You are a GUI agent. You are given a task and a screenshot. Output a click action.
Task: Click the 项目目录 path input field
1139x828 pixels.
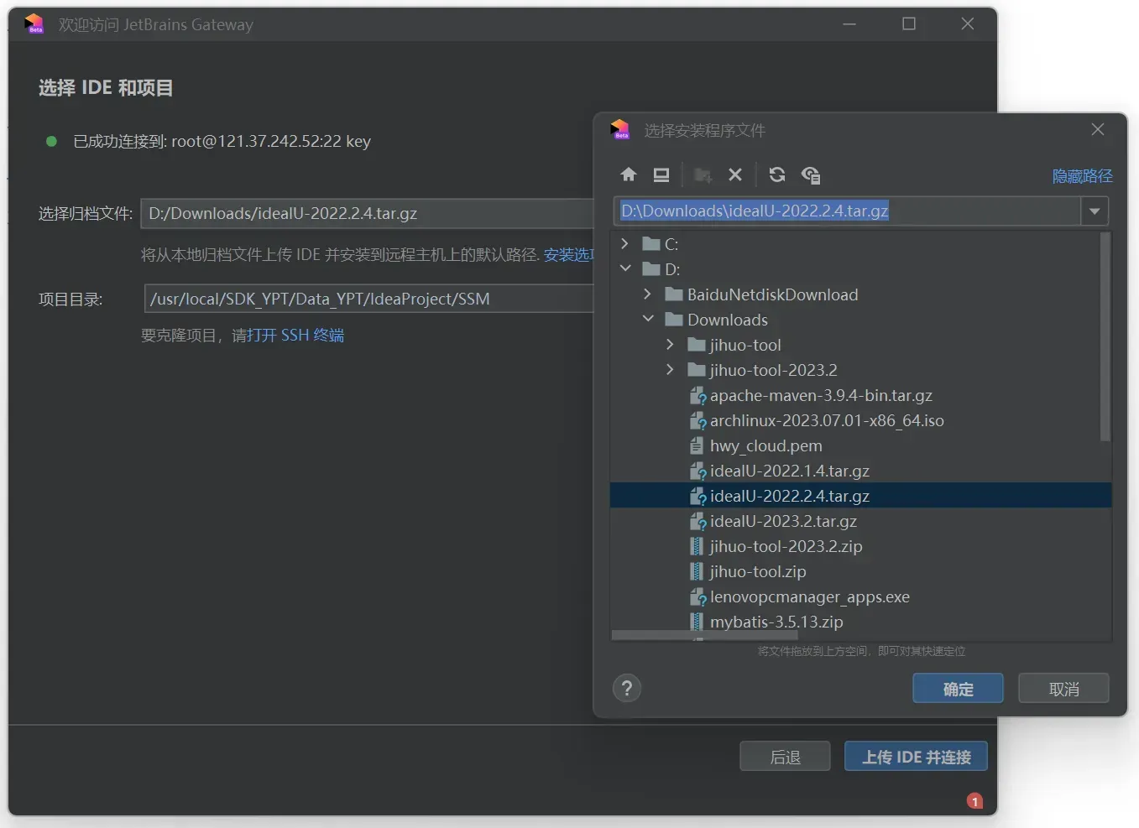[x=369, y=299]
